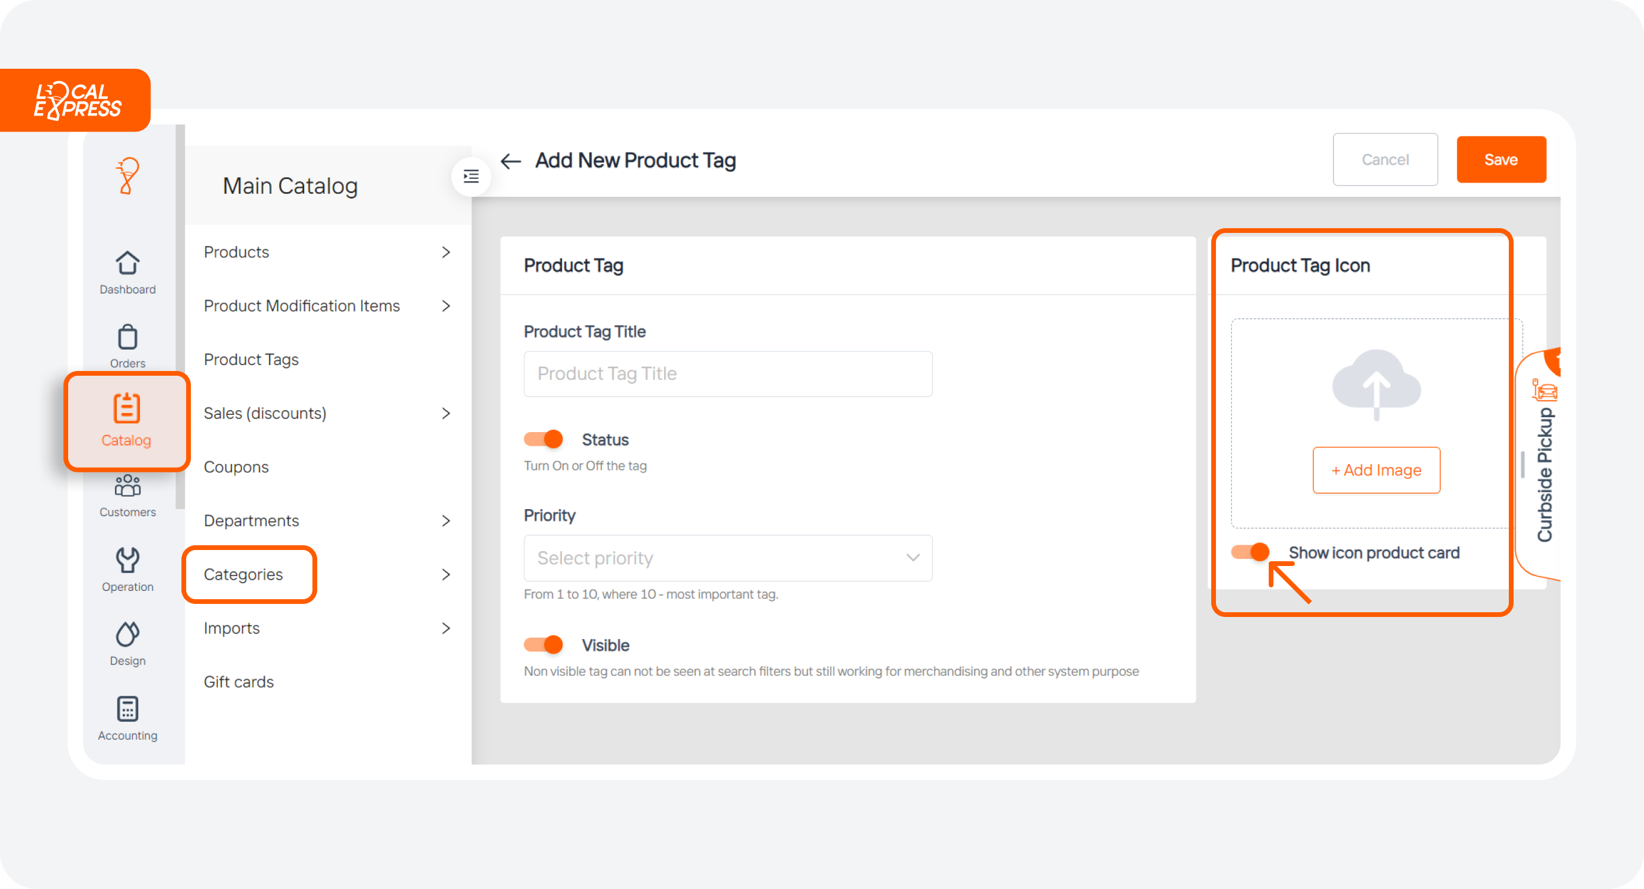The width and height of the screenshot is (1644, 889).
Task: Turn off the Status toggle
Action: point(543,439)
